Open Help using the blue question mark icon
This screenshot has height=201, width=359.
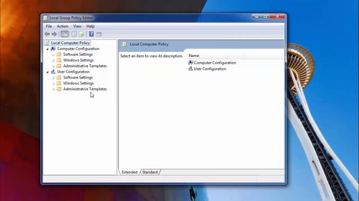pyautogui.click(x=91, y=34)
